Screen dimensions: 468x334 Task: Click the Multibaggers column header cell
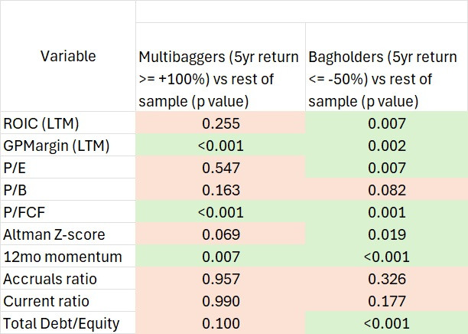click(220, 78)
